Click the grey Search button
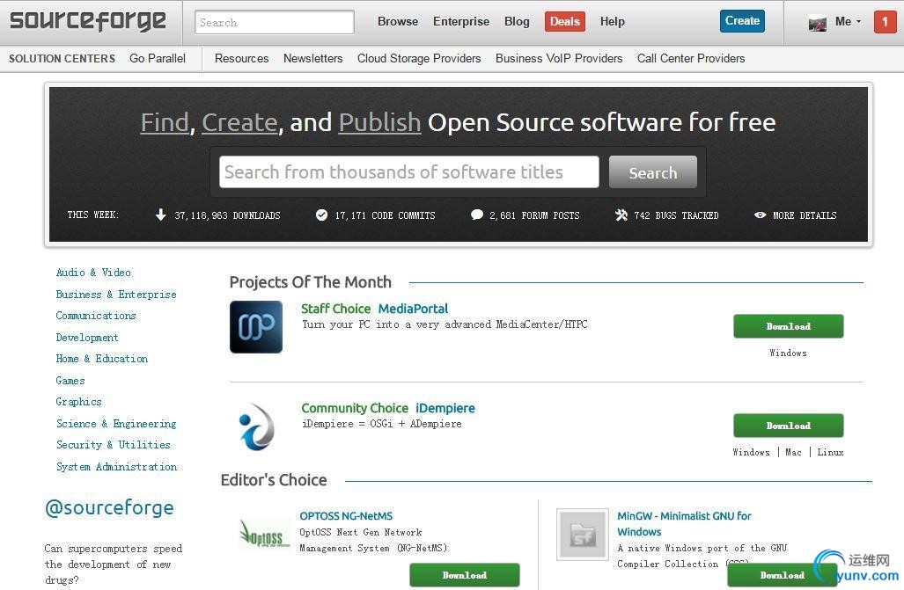This screenshot has height=590, width=904. (x=652, y=172)
